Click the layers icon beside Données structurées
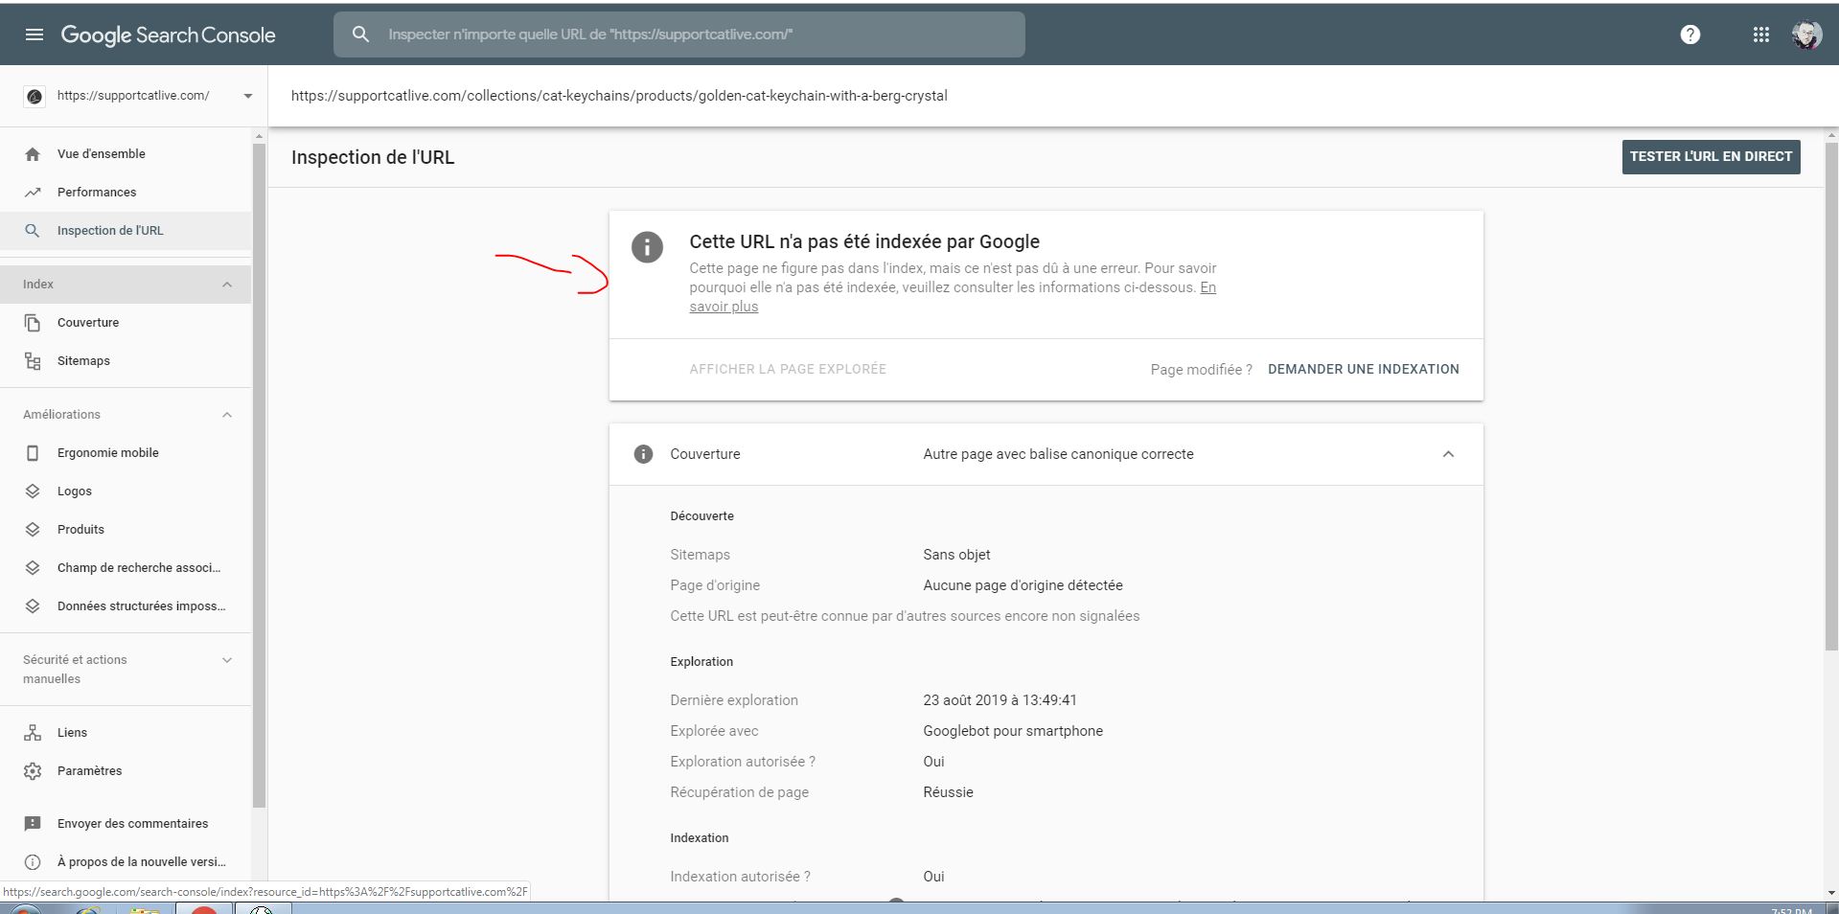This screenshot has height=914, width=1839. click(x=33, y=606)
